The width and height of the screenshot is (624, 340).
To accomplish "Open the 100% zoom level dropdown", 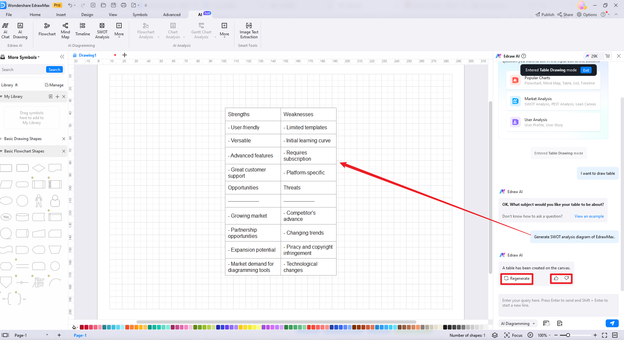I will coord(544,335).
